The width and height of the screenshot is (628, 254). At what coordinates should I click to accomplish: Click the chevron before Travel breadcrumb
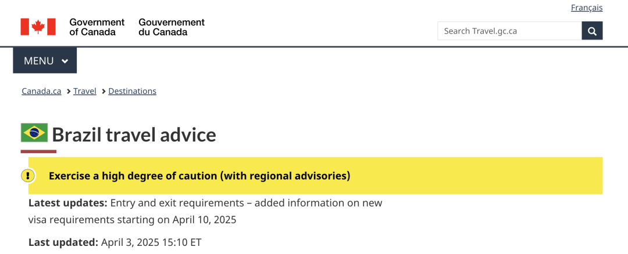tap(69, 92)
